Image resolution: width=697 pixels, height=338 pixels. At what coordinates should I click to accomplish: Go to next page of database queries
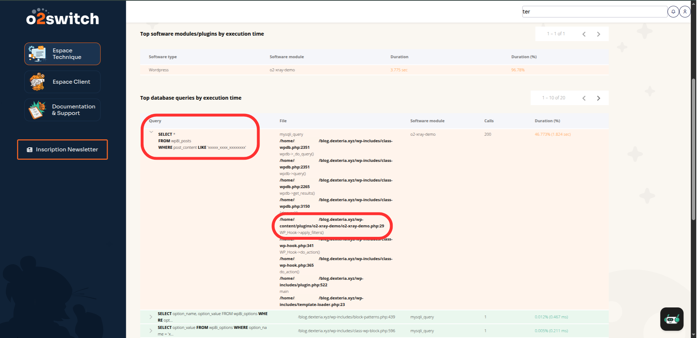tap(598, 98)
